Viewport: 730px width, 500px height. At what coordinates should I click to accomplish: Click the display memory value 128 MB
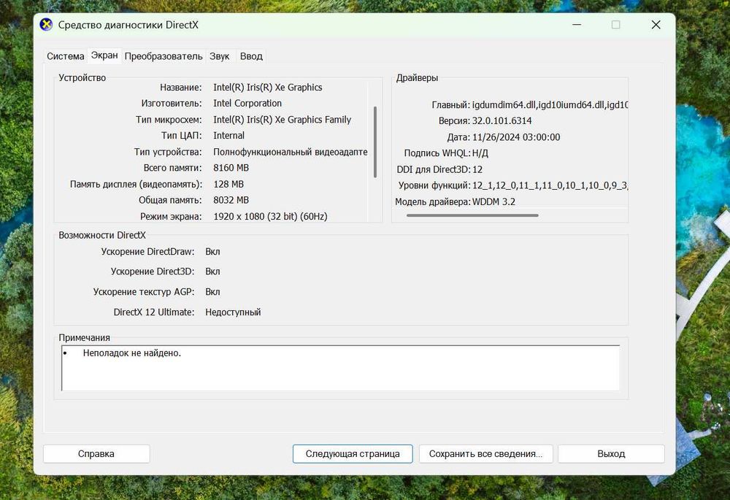click(x=228, y=184)
